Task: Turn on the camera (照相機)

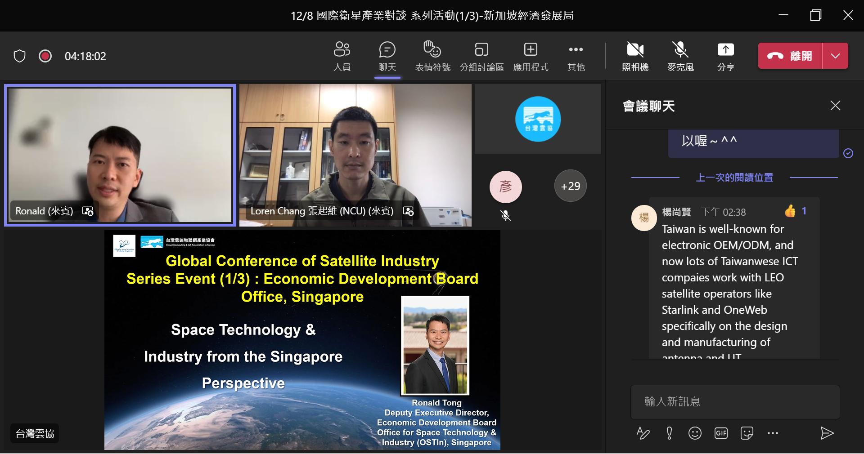Action: point(635,56)
